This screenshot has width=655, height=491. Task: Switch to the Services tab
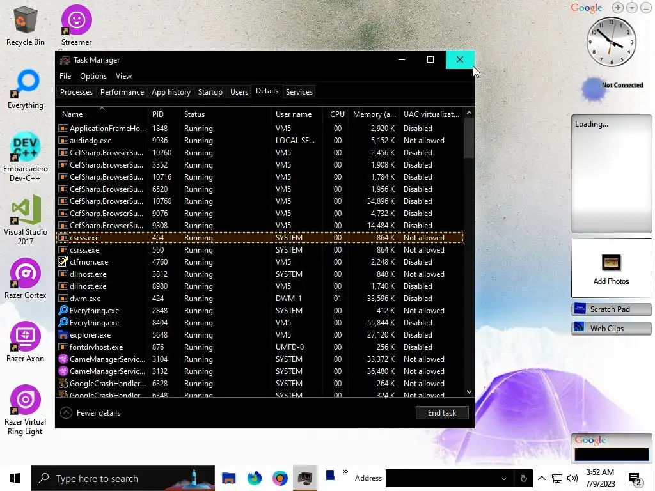coord(299,92)
